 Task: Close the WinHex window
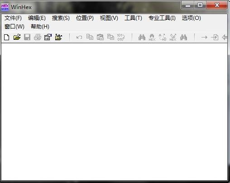point(217,5)
